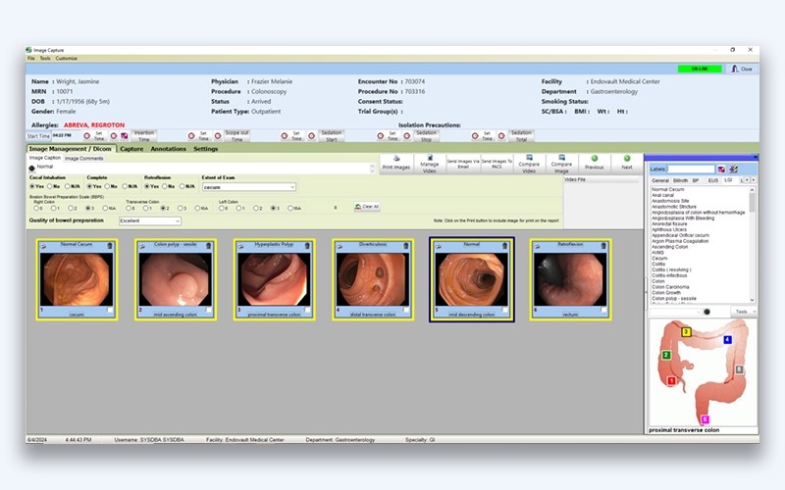Click the Compare Video icon
785x490 pixels.
(x=528, y=163)
